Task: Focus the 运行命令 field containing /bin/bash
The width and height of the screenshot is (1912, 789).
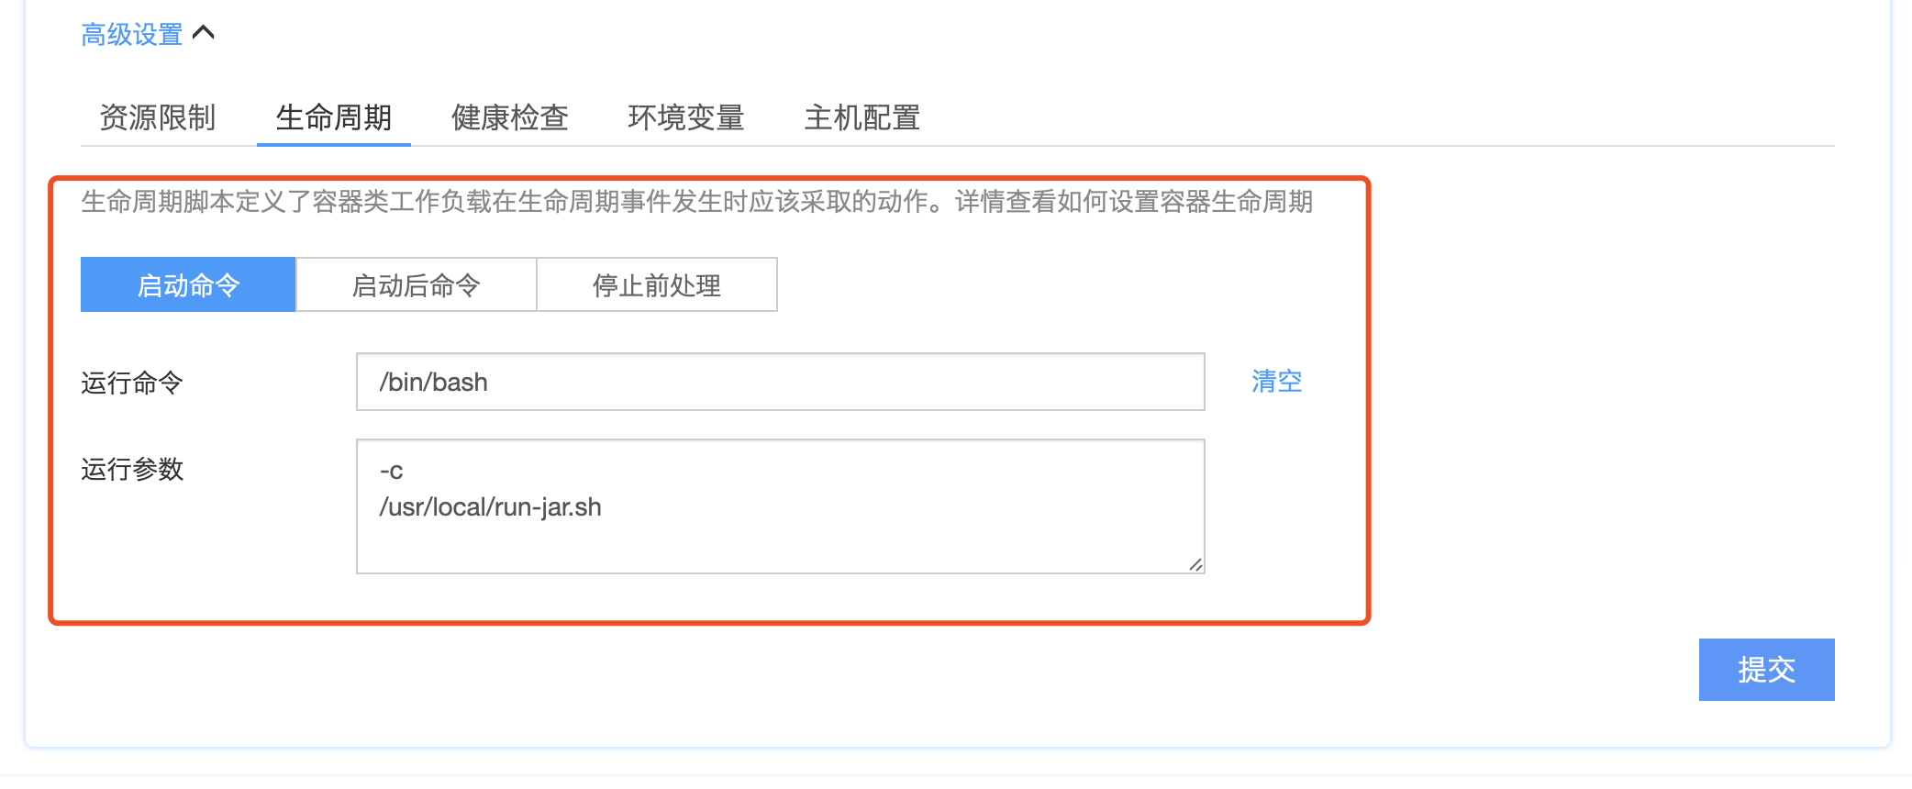Action: [x=781, y=382]
